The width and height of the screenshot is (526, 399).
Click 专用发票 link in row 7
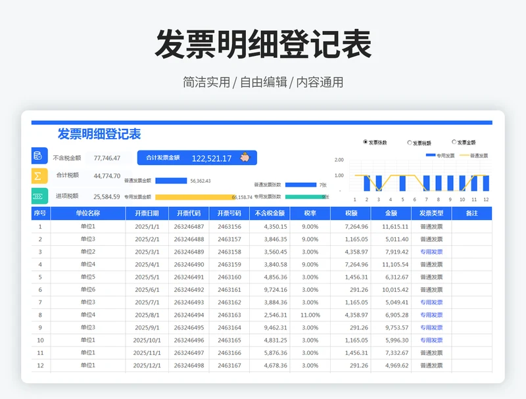pos(432,302)
